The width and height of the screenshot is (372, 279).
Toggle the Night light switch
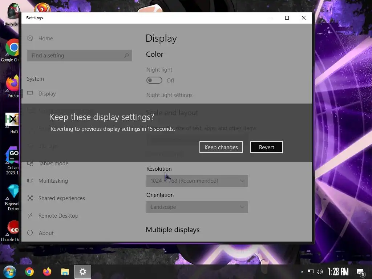pyautogui.click(x=154, y=80)
